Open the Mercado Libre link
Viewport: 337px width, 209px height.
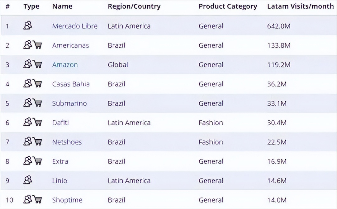tap(75, 26)
